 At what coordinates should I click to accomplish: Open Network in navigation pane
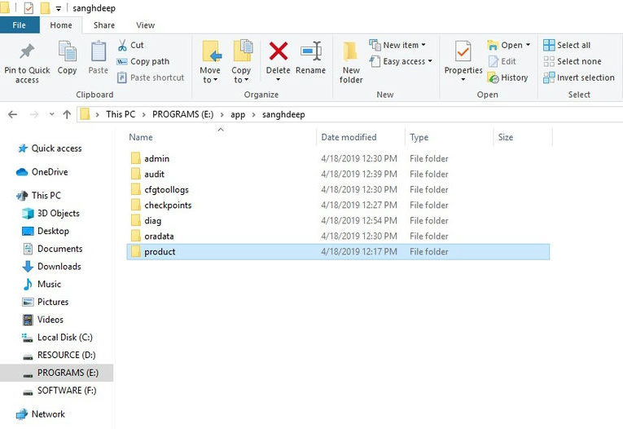pyautogui.click(x=41, y=414)
